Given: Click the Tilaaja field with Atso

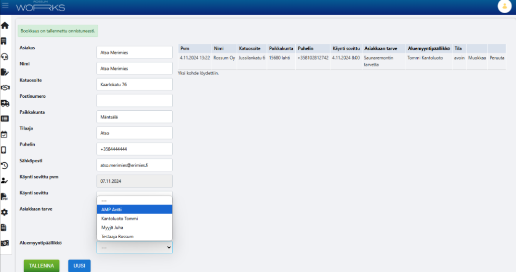Looking at the screenshot, I should coord(134,133).
